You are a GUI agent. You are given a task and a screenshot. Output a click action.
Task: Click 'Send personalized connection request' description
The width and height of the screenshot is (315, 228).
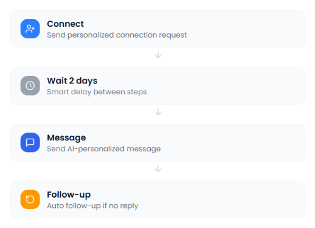point(117,35)
